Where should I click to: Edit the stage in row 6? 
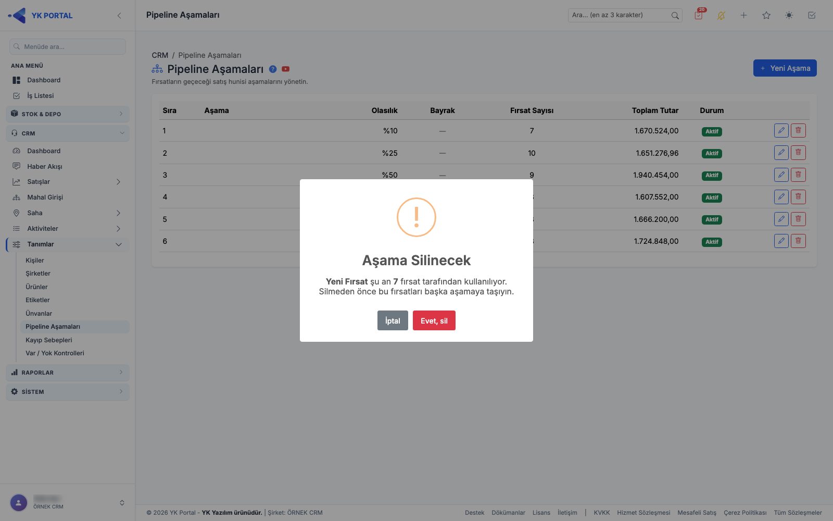[781, 241]
